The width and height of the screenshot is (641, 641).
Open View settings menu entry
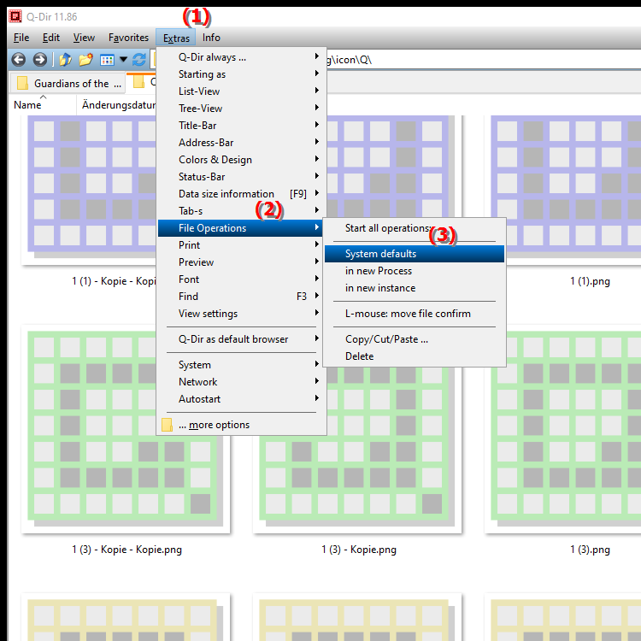point(241,314)
